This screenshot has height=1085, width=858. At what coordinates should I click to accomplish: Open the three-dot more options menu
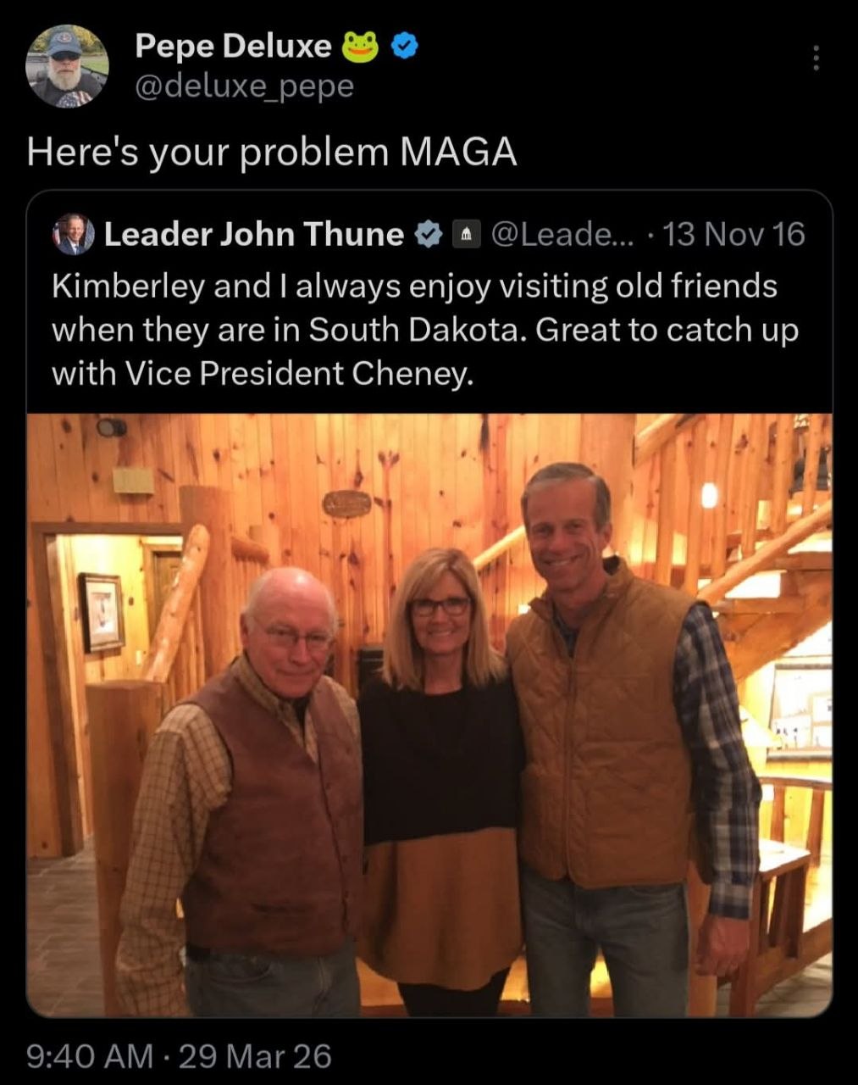[x=816, y=58]
